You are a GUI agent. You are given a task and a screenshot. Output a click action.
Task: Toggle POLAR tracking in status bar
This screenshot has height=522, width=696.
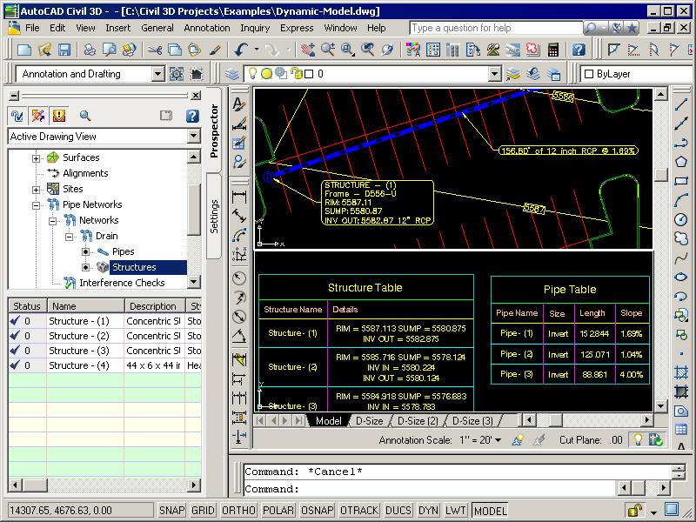point(278,511)
